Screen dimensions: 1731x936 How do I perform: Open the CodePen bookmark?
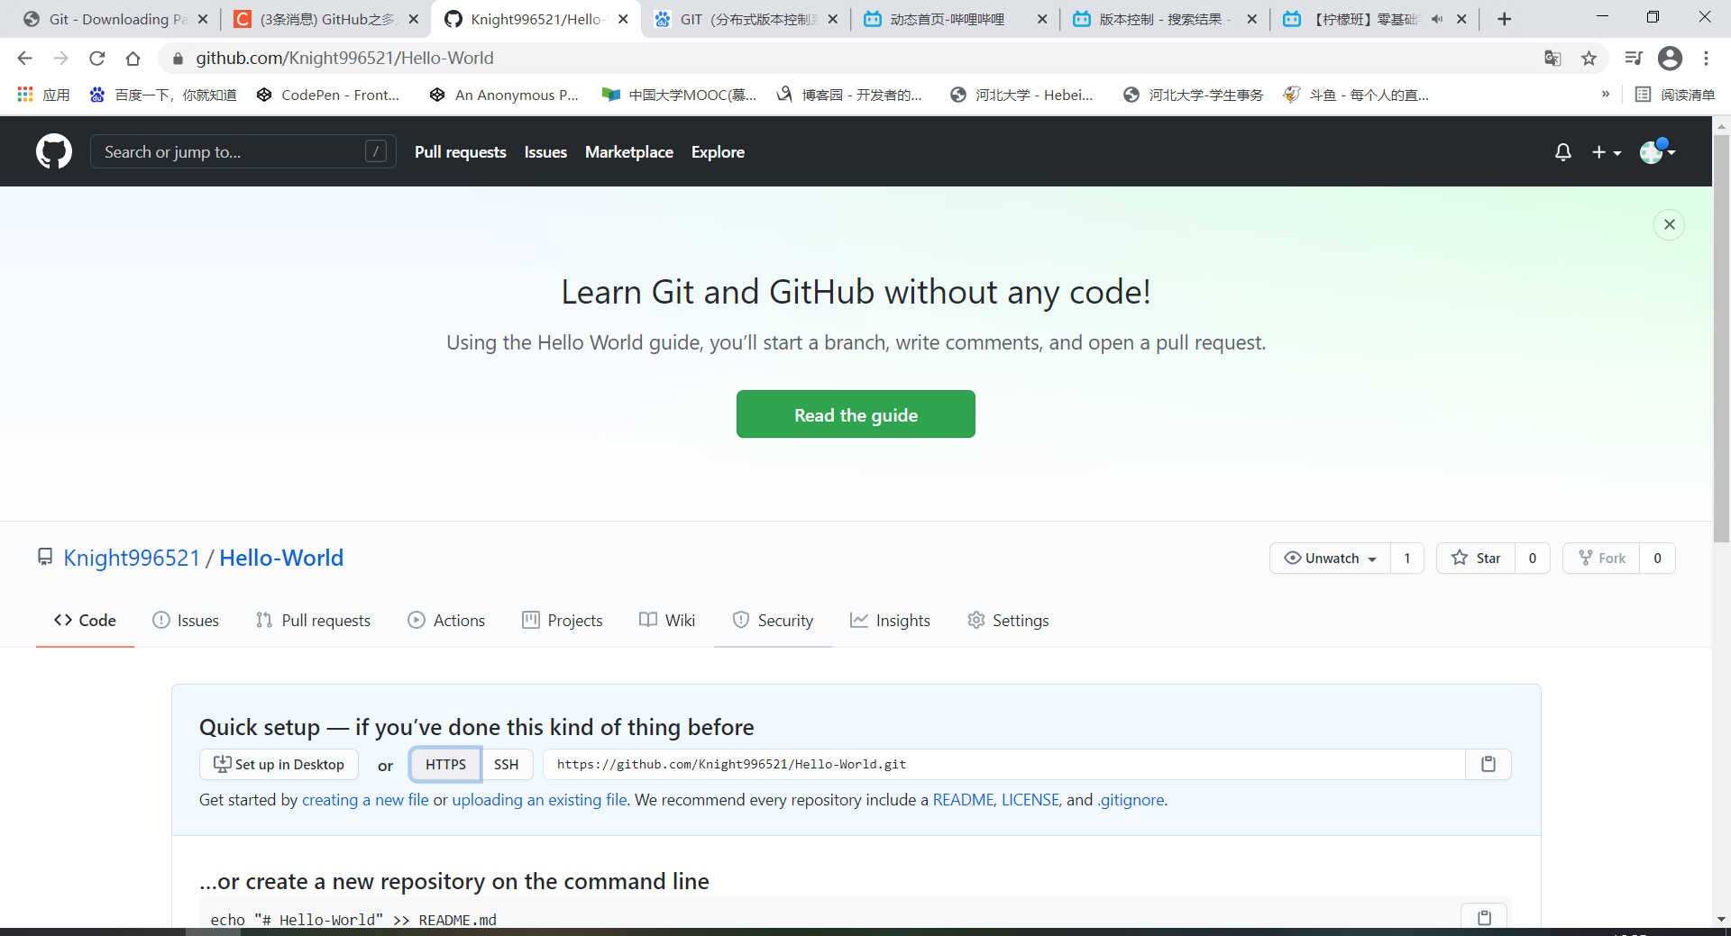pos(328,95)
